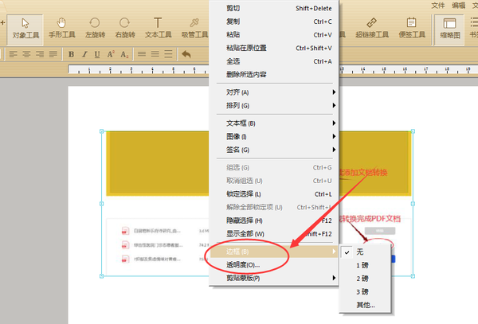
Task: Expand the 对齐 (A) submenu
Action: pyautogui.click(x=274, y=92)
